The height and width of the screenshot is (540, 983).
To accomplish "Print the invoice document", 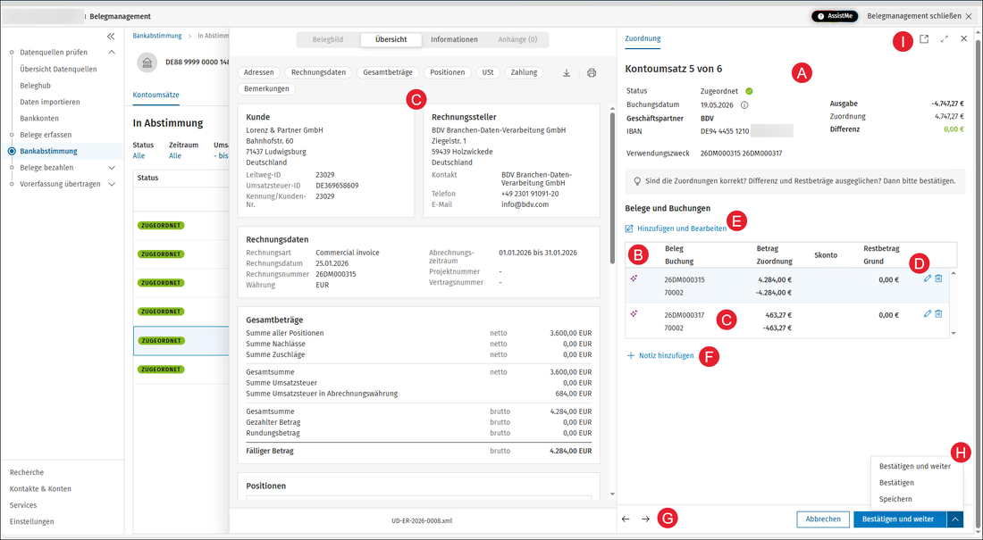I will click(x=592, y=72).
